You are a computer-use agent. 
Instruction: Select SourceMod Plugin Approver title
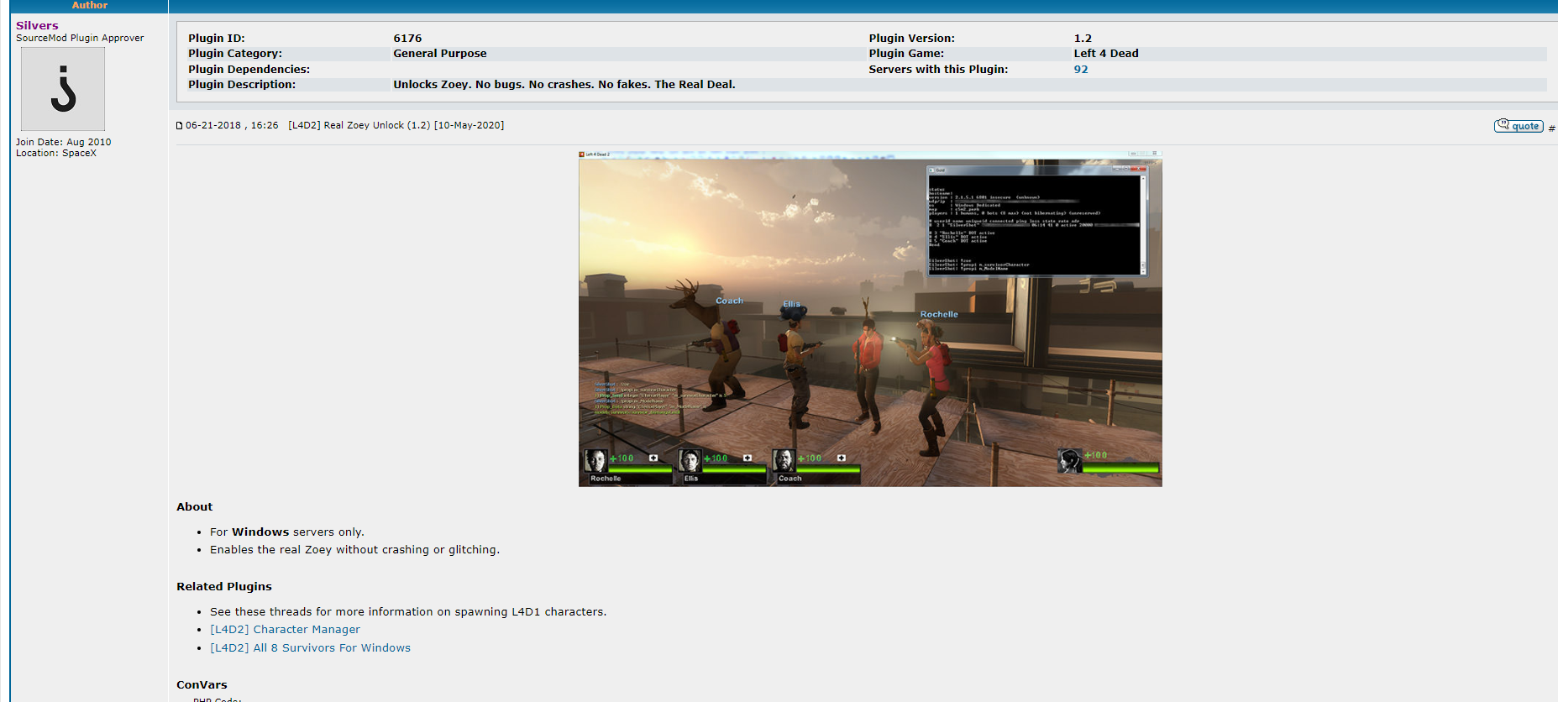(x=80, y=38)
